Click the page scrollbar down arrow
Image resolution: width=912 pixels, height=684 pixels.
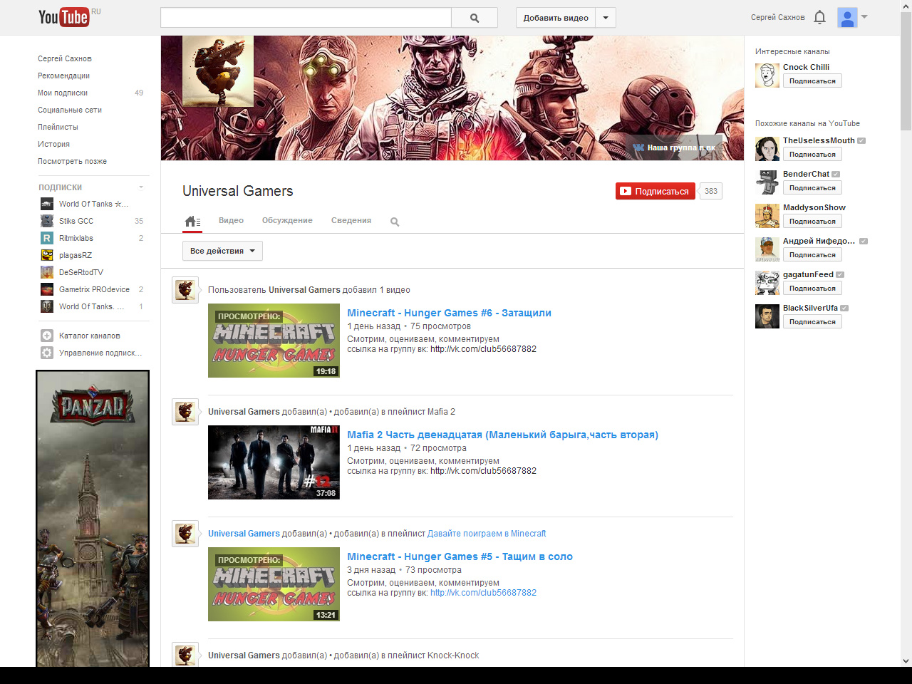(906, 661)
